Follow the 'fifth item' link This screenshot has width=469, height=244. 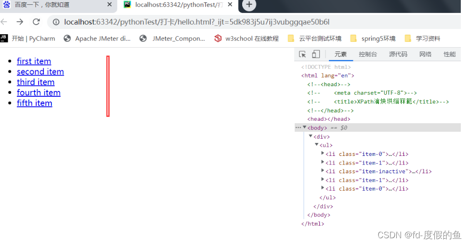click(34, 103)
